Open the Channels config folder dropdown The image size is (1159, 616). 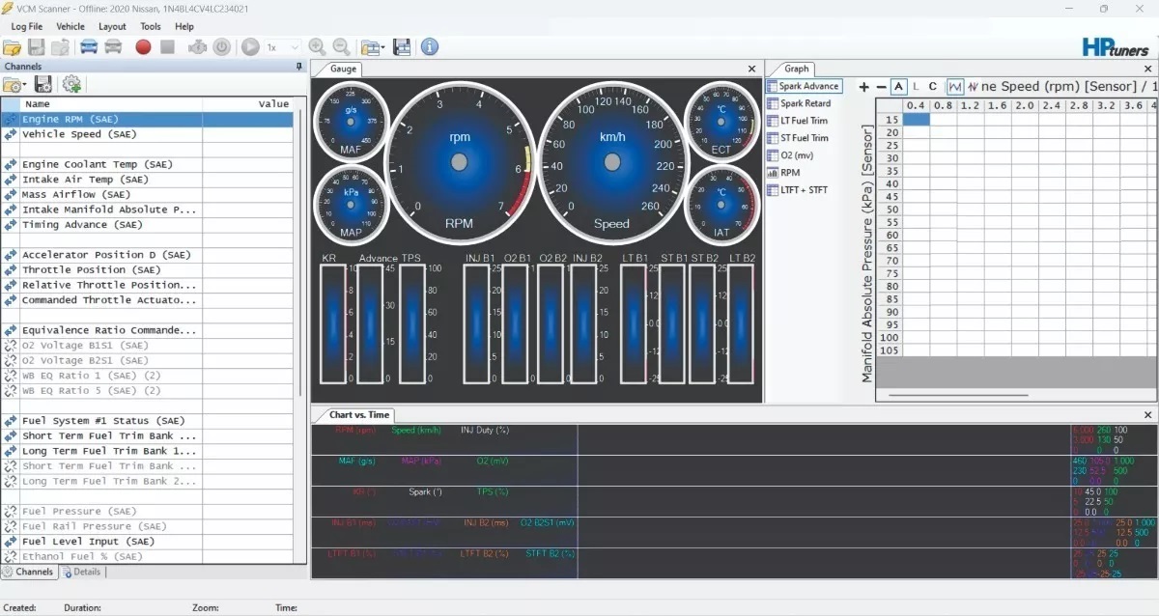[14, 85]
